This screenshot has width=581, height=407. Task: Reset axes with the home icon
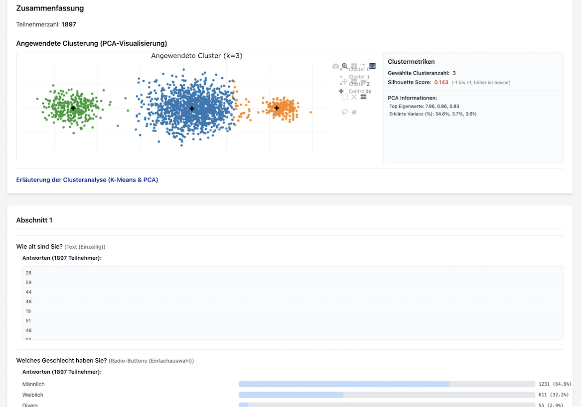(x=354, y=112)
